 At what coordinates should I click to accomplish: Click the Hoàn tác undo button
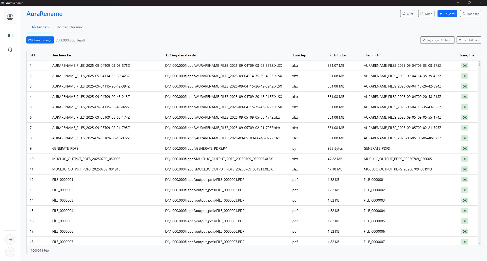pos(471,14)
